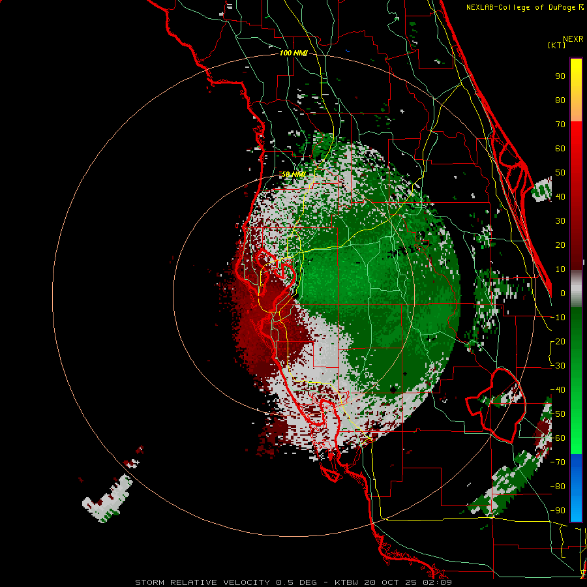Click the positive 60 velocity scale label
Screen dimensions: 587x587
click(560, 148)
